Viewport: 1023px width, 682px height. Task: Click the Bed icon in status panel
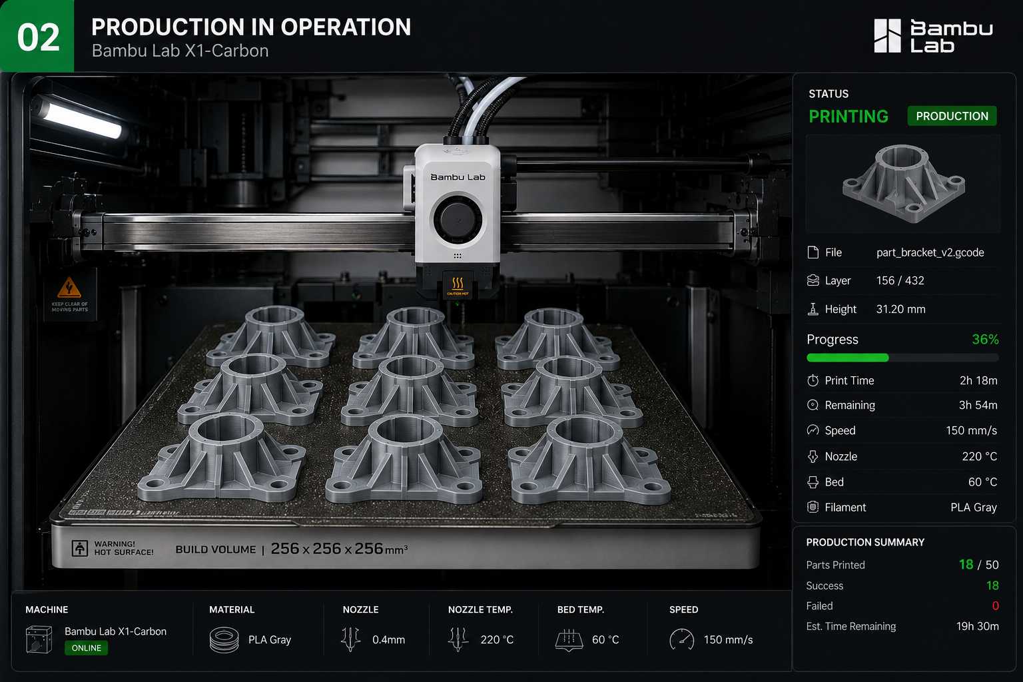813,482
